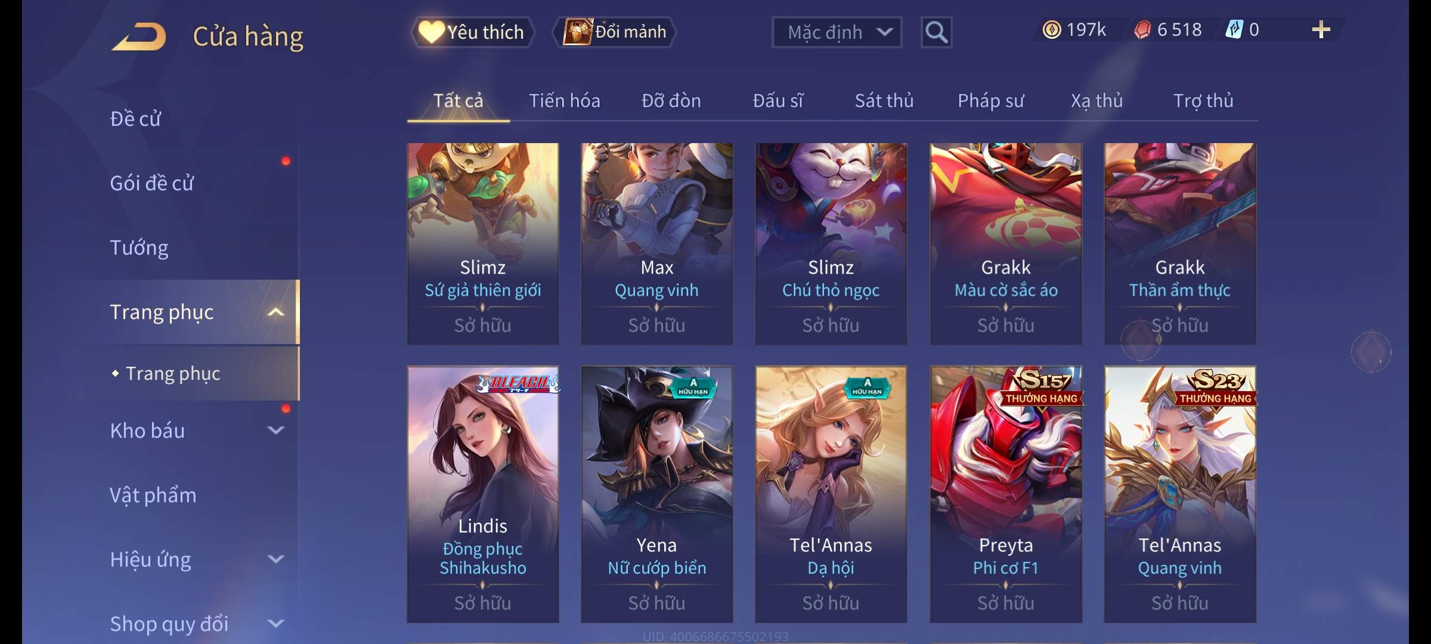This screenshot has width=1431, height=644.
Task: Tap the blue voucher ticket icon
Action: [1234, 30]
